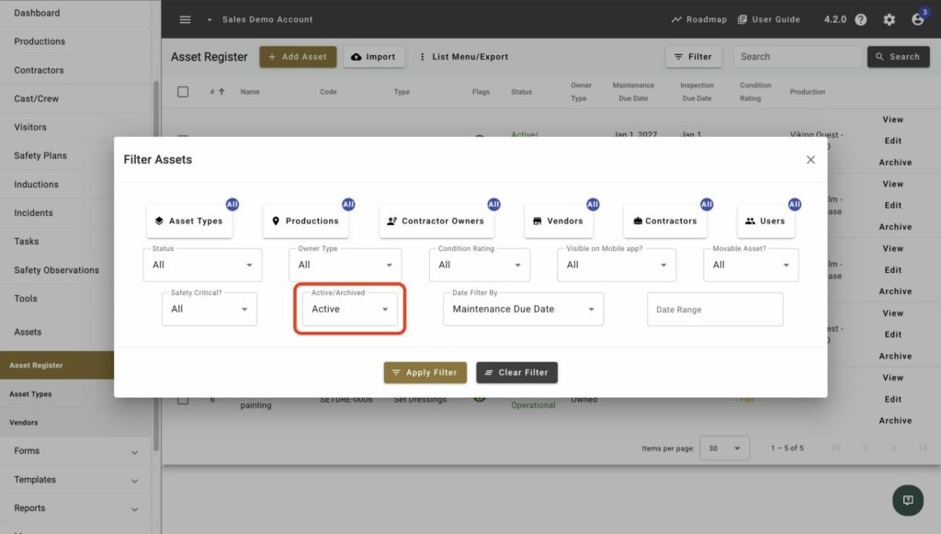Image resolution: width=941 pixels, height=534 pixels.
Task: Expand the Visible on Mobile app dropdown
Action: [617, 265]
